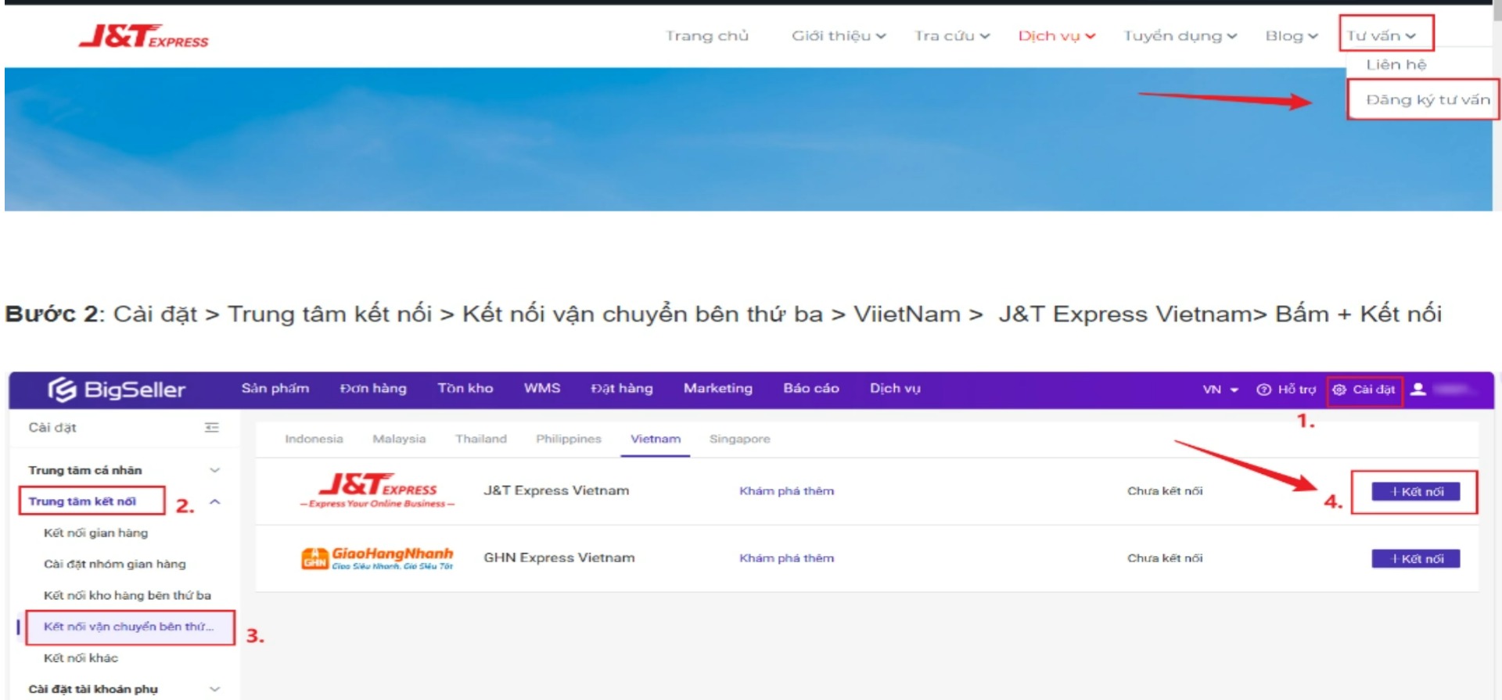Switch to Indonesia tab
This screenshot has width=1502, height=700.
pyautogui.click(x=314, y=439)
